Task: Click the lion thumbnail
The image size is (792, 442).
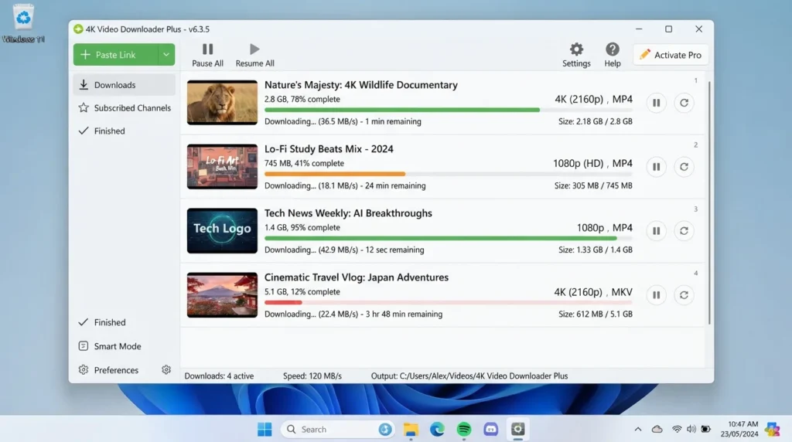Action: click(222, 103)
